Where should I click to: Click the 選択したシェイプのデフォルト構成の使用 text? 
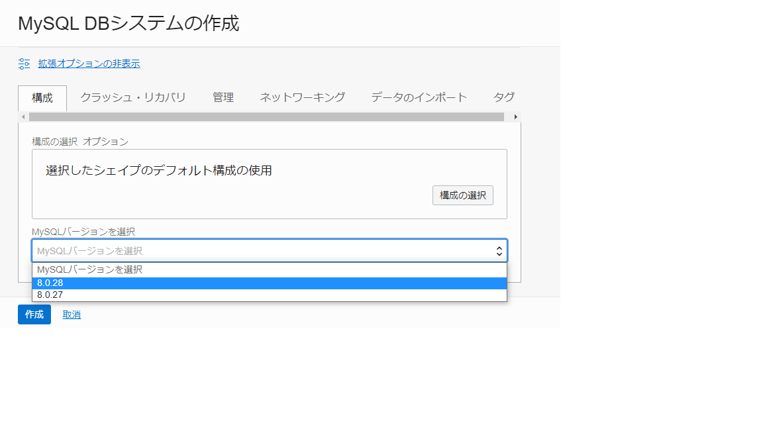(159, 171)
